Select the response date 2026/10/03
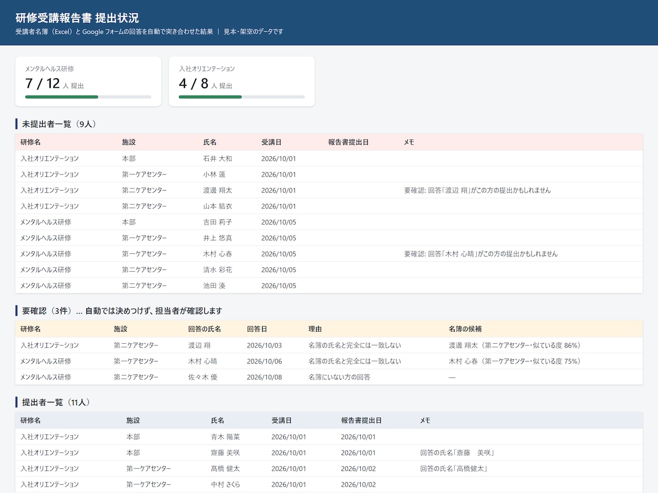This screenshot has height=493, width=658. tap(264, 345)
